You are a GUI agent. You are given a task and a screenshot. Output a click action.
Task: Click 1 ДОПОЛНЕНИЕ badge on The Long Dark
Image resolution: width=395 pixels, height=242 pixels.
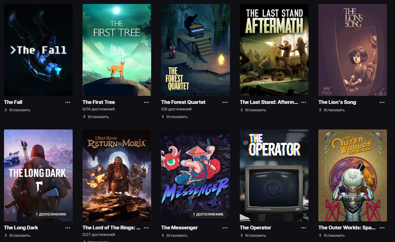51,214
